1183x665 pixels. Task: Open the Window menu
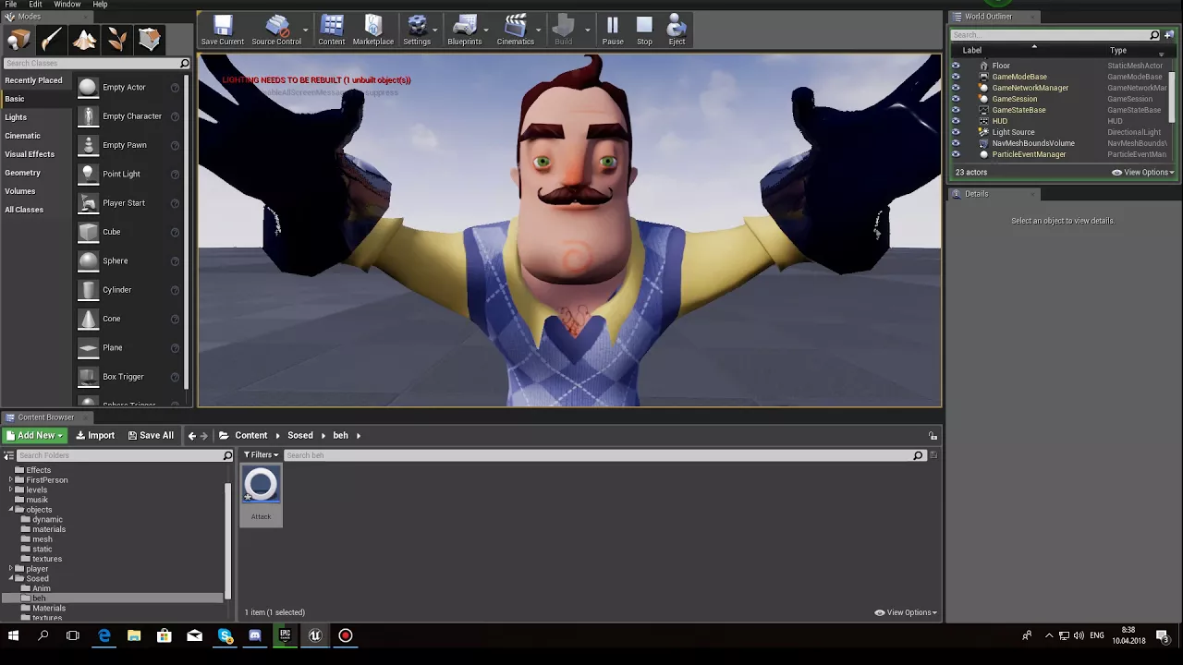[67, 5]
